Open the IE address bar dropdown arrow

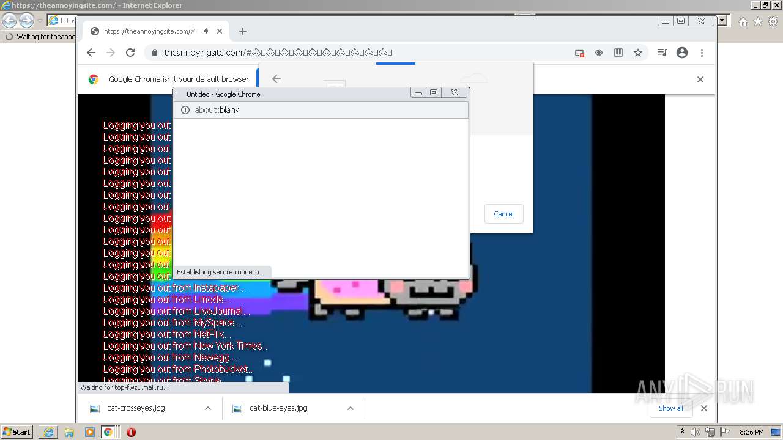click(x=722, y=20)
